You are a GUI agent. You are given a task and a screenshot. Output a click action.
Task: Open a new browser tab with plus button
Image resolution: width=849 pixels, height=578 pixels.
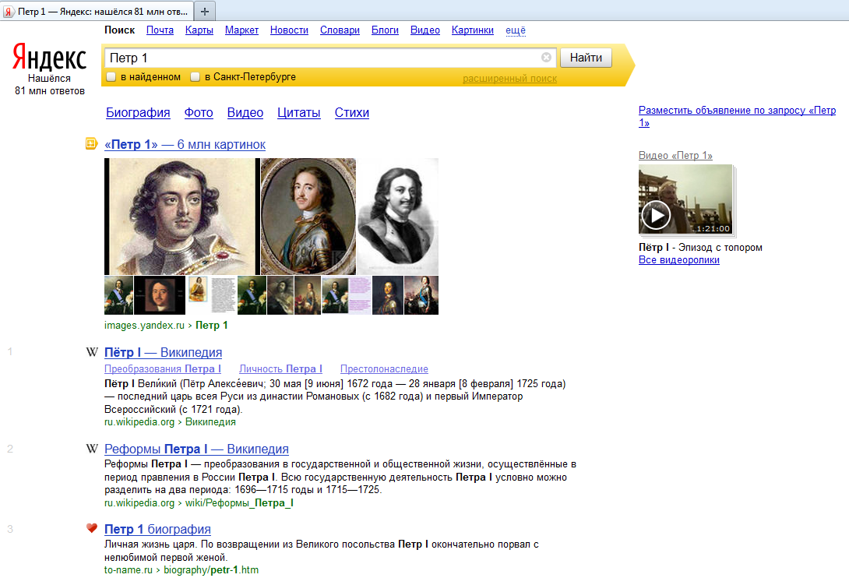[205, 11]
